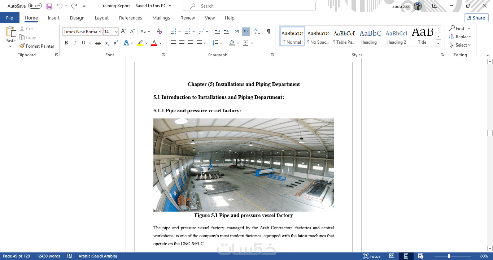This screenshot has width=493, height=260.
Task: Open proofing check icon in status bar
Action: tap(70, 256)
